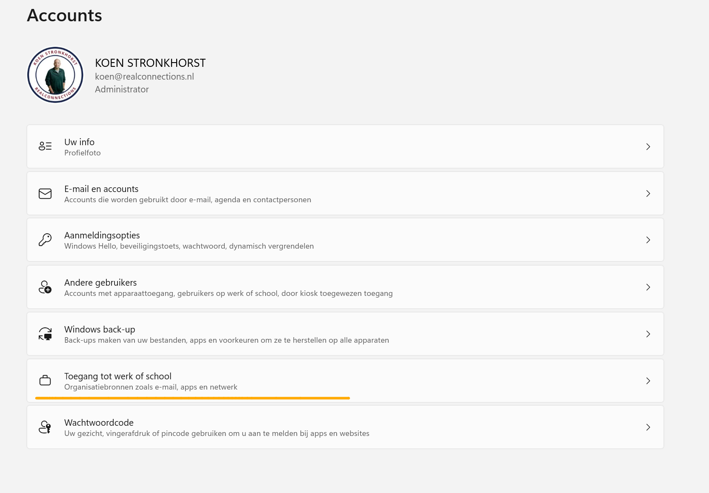This screenshot has height=493, width=709.
Task: Click the Wachtwoordcode person-key icon
Action: [x=45, y=427]
